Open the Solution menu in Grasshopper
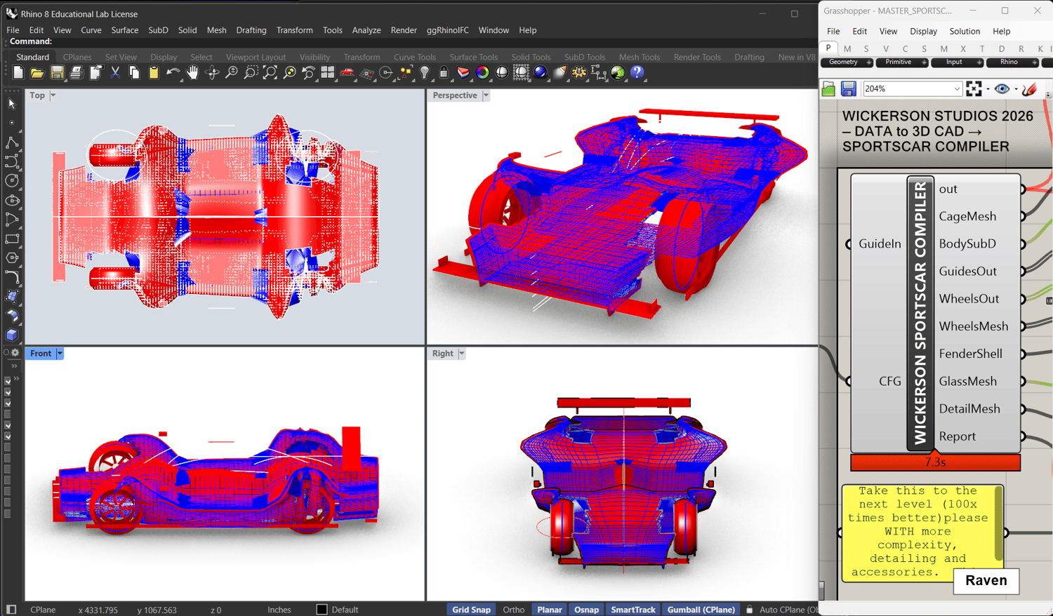 965,32
